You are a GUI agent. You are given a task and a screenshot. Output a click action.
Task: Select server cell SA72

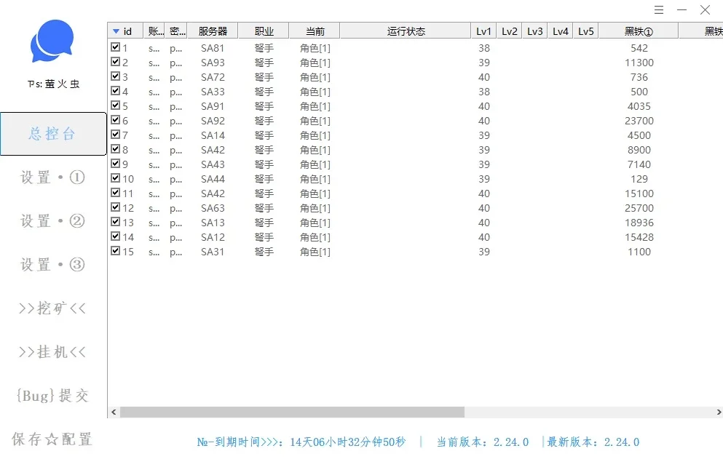[213, 77]
